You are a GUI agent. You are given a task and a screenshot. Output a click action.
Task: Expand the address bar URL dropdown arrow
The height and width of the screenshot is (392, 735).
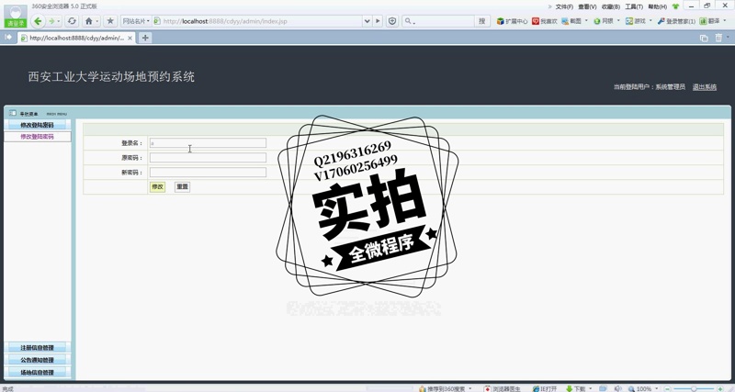click(367, 21)
